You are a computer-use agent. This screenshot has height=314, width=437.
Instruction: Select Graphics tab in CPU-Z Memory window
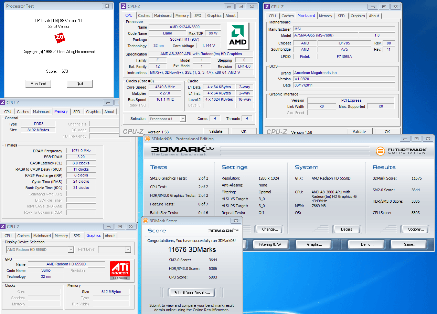click(x=93, y=112)
